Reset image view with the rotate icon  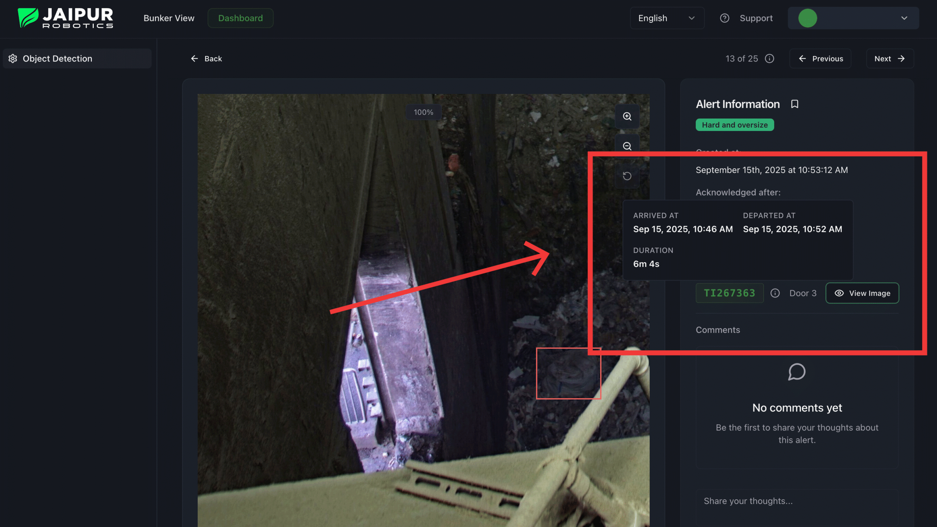click(x=627, y=176)
